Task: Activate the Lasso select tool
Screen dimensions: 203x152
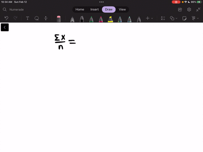Action: pos(37,18)
